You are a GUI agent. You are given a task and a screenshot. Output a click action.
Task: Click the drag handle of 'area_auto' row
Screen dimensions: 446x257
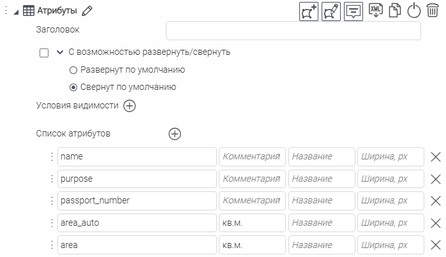click(x=51, y=223)
